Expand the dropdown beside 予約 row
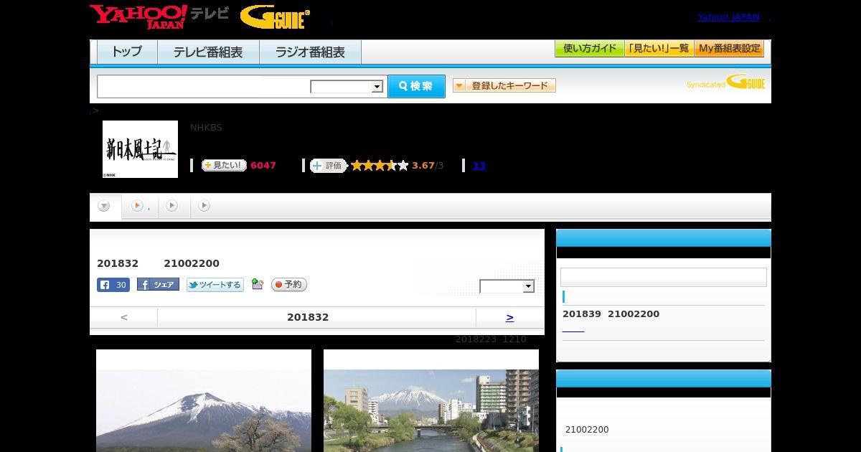Image resolution: width=861 pixels, height=452 pixels. coord(507,286)
